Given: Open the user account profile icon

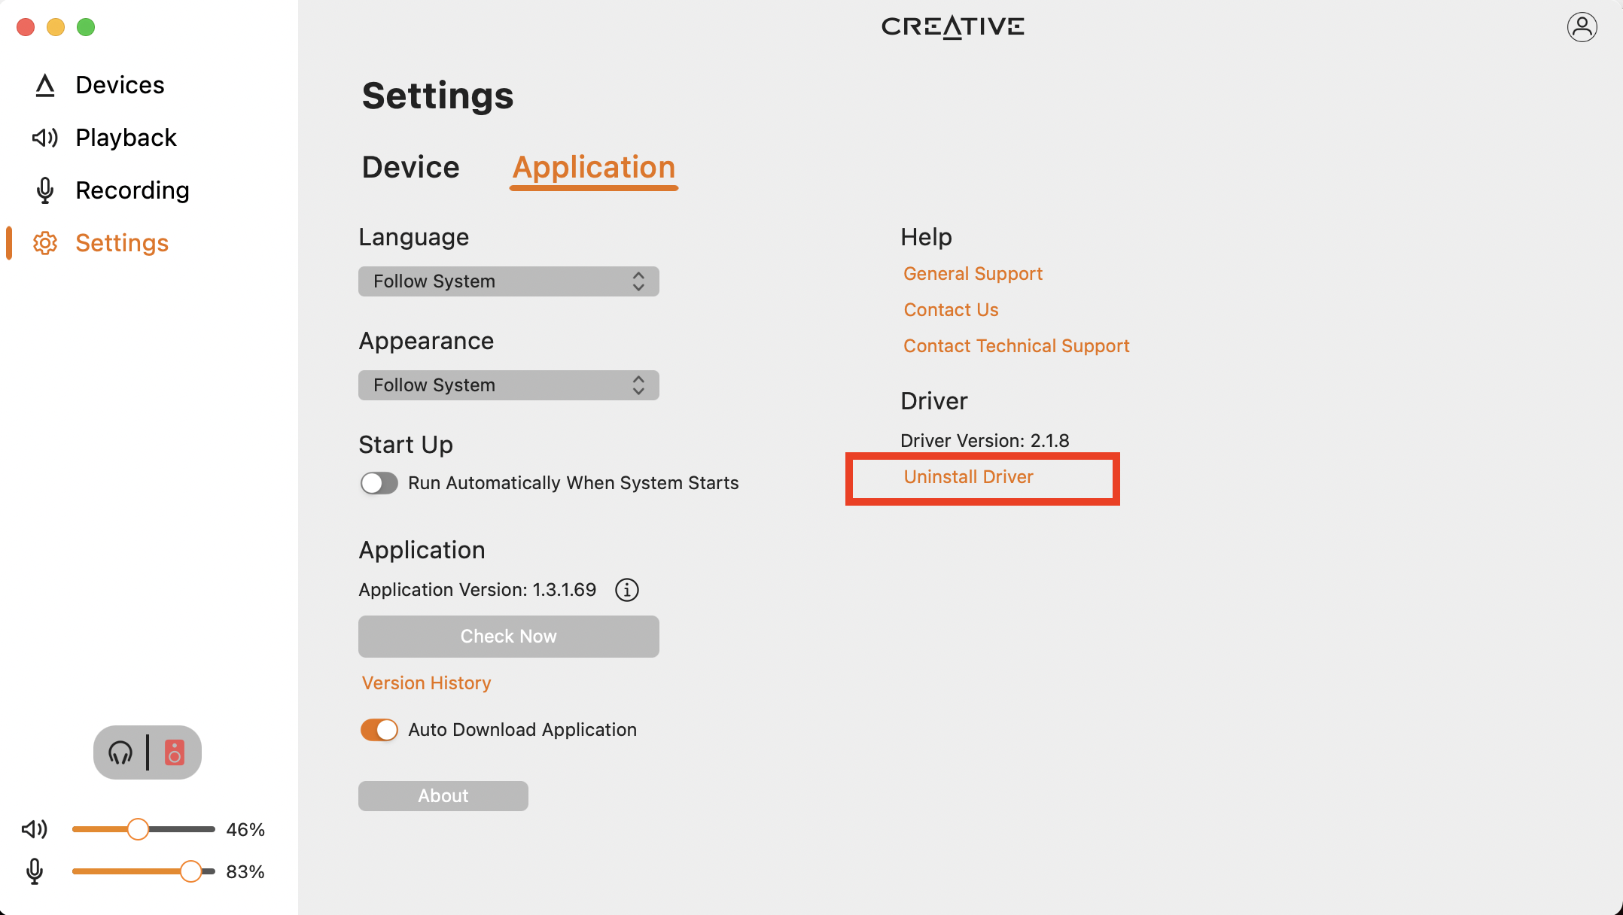Looking at the screenshot, I should click(x=1582, y=27).
